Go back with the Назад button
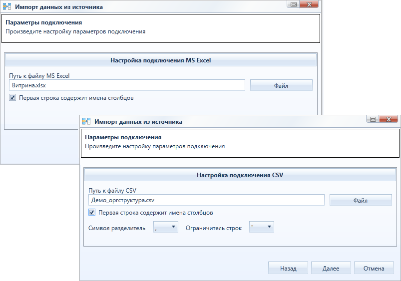401x281 pixels. pyautogui.click(x=288, y=268)
